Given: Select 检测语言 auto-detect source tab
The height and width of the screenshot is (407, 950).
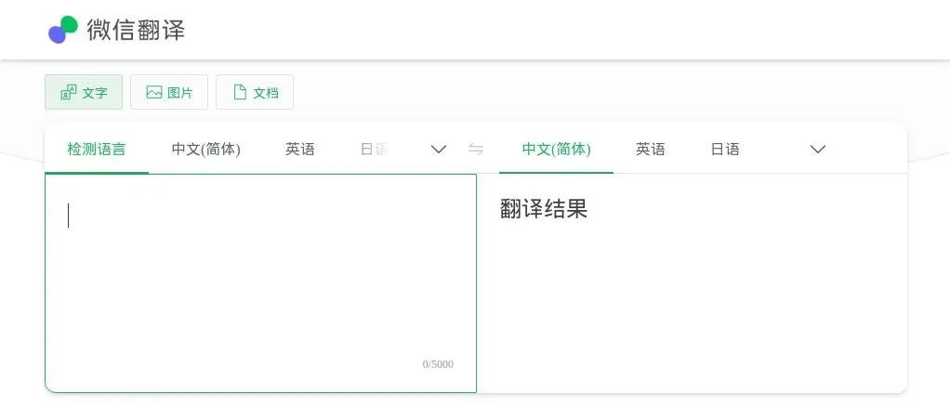Looking at the screenshot, I should click(97, 149).
